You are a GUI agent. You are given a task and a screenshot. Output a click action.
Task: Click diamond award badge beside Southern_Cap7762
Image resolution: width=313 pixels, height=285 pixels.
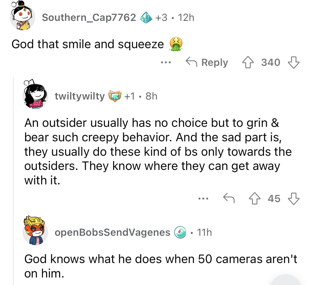(146, 18)
